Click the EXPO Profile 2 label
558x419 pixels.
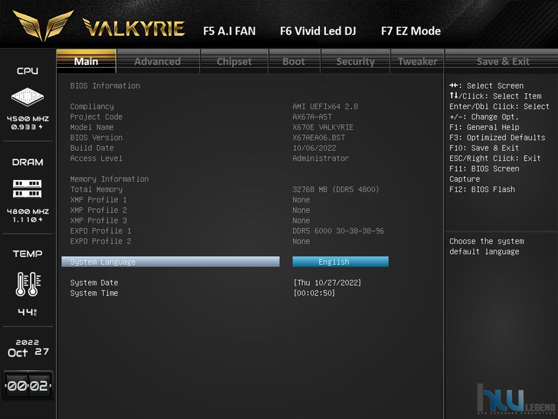pos(101,241)
